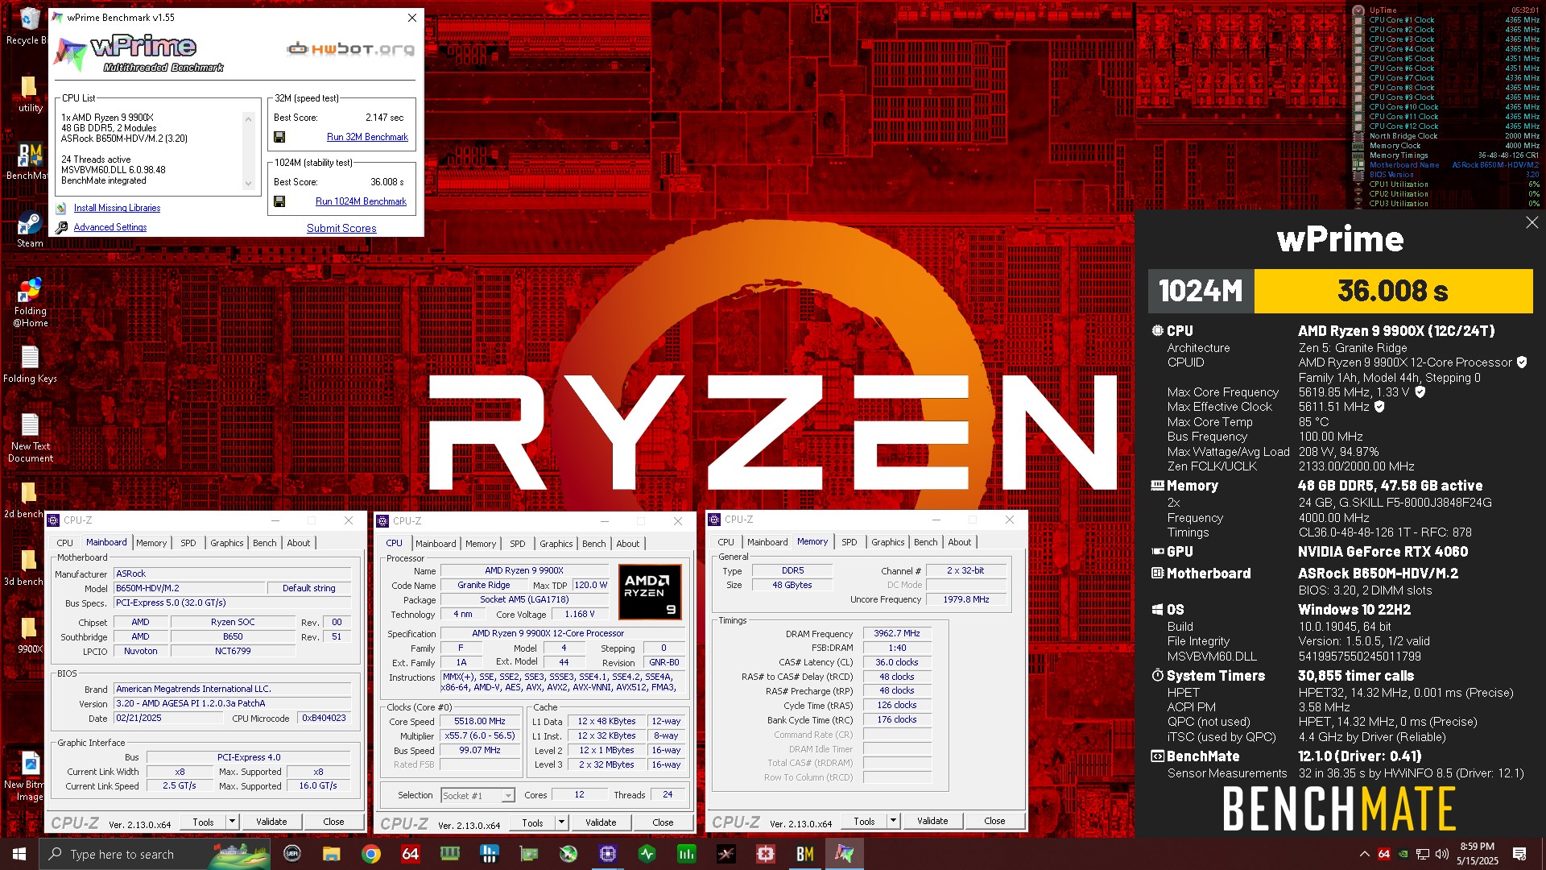Image resolution: width=1546 pixels, height=870 pixels.
Task: Switch to CPU tab in Mainboard CPU-Z window
Action: (x=65, y=543)
